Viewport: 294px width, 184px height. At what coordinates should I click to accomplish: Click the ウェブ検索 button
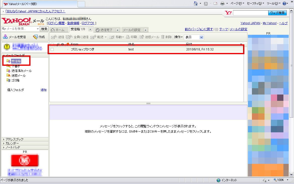pyautogui.click(x=277, y=13)
